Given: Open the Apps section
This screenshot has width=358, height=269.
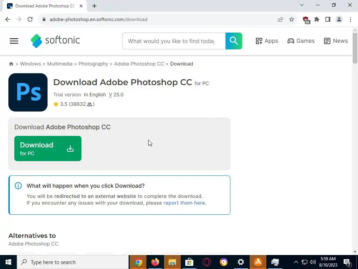Looking at the screenshot, I should pos(267,41).
